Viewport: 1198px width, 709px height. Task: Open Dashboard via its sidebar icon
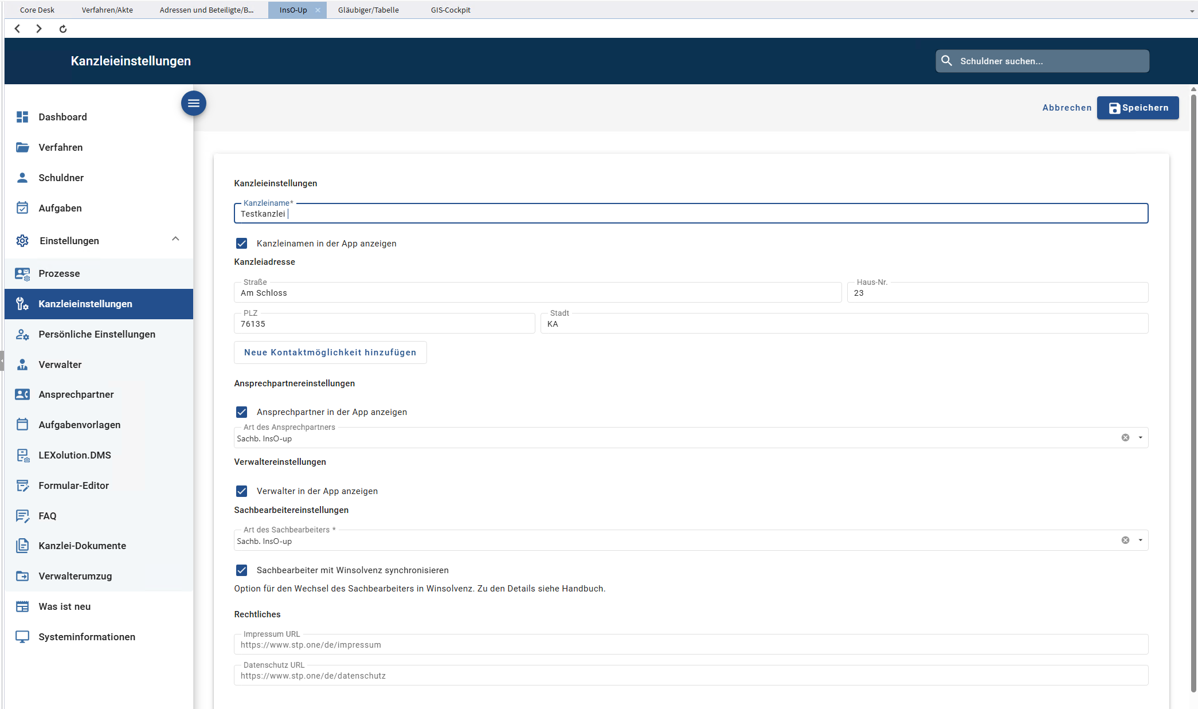(22, 117)
